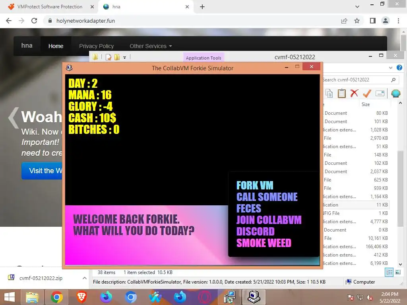Switch to details view in Explorer

(x=389, y=272)
